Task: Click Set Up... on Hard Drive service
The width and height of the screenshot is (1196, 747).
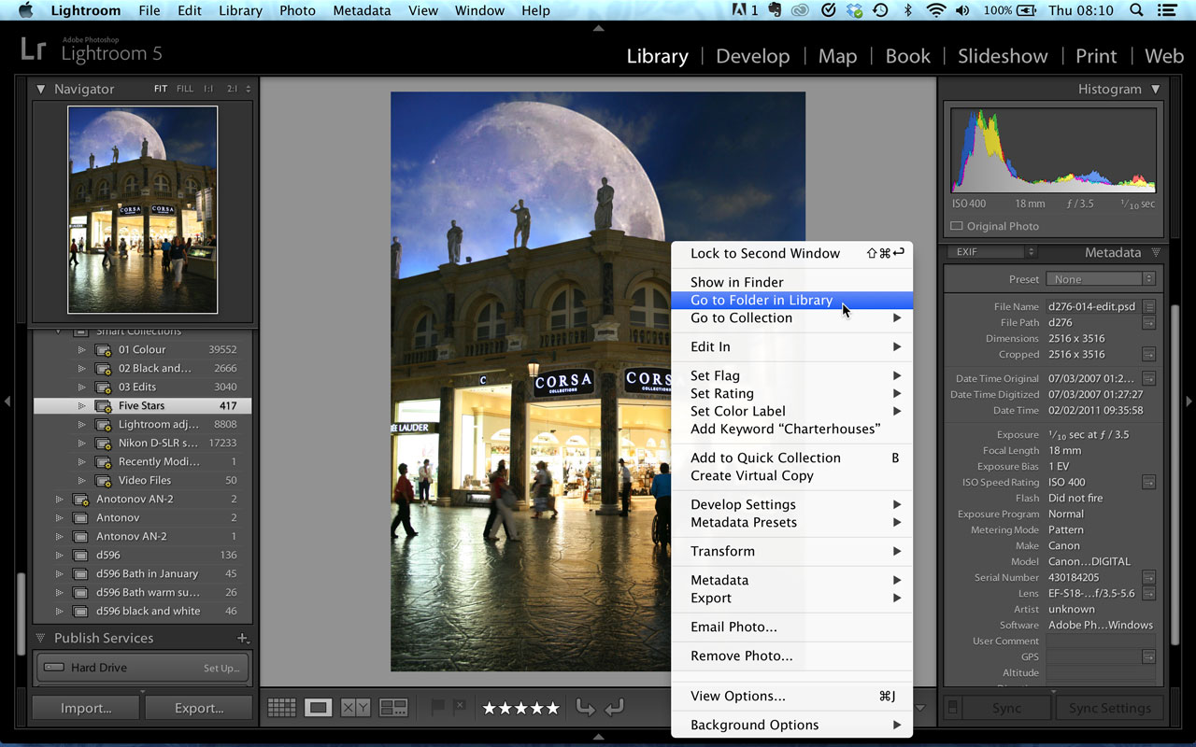Action: 222,668
